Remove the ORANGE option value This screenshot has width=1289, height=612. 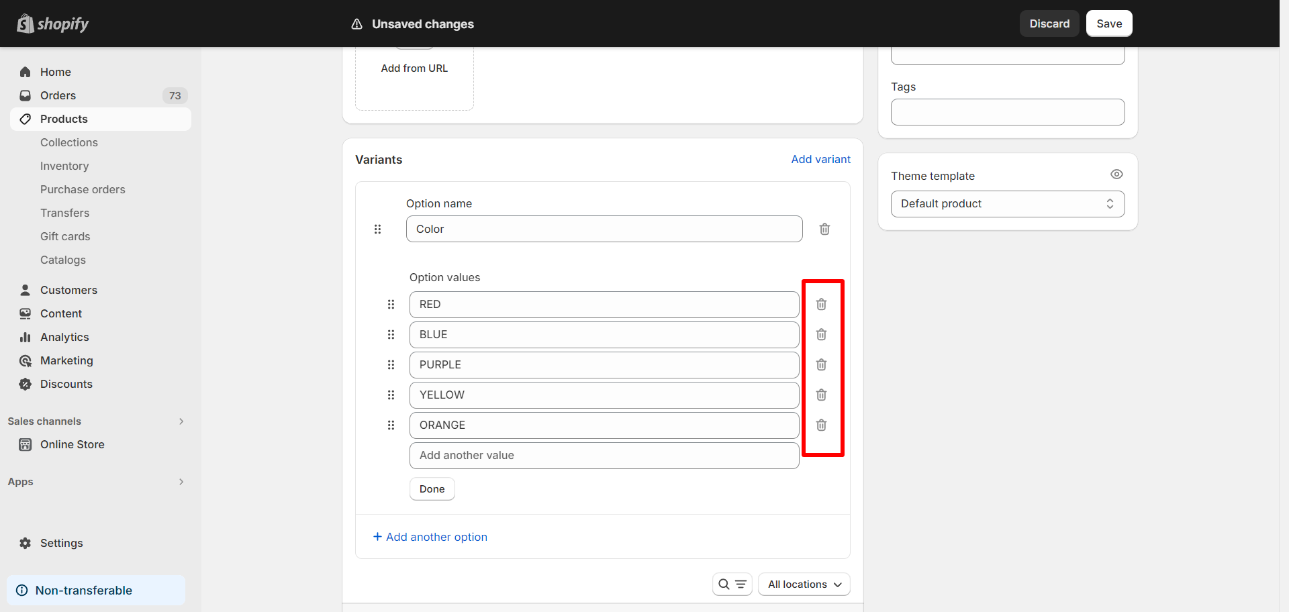pyautogui.click(x=821, y=425)
